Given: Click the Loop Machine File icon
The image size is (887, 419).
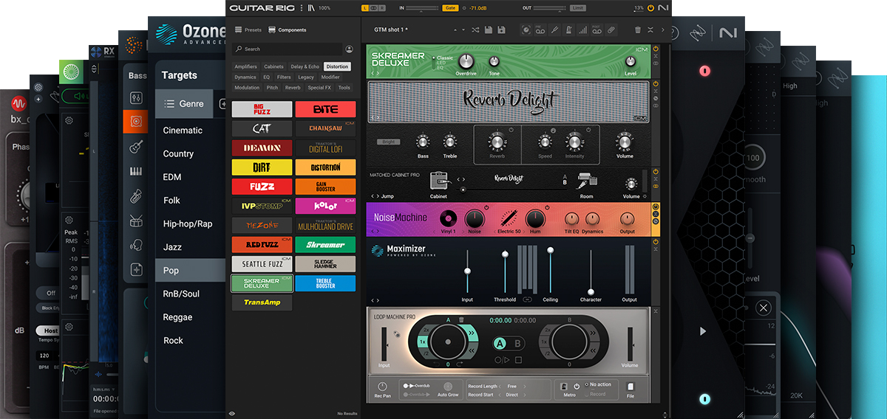Looking at the screenshot, I should pos(631,386).
